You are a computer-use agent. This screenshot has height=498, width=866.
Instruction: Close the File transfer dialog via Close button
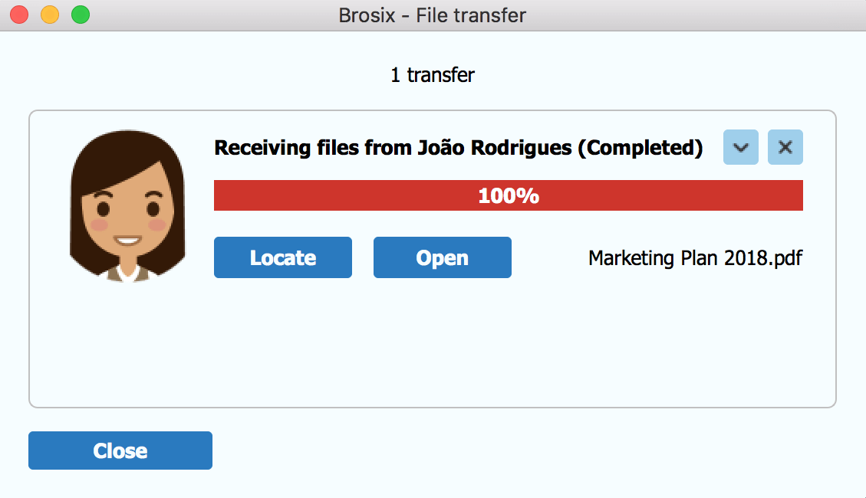[x=120, y=450]
